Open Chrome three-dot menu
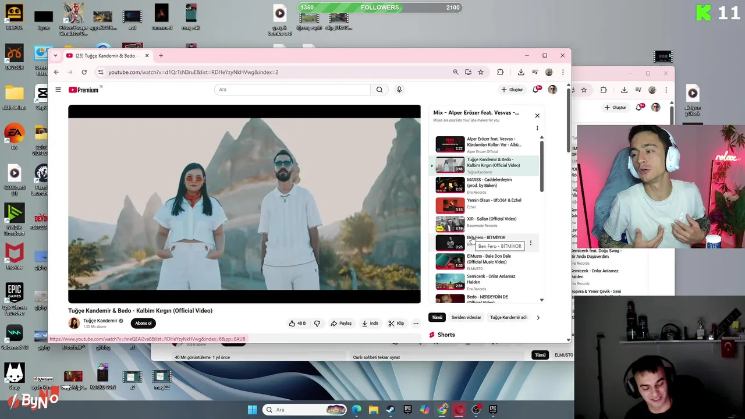Screen dimensions: 745x419 (563, 72)
